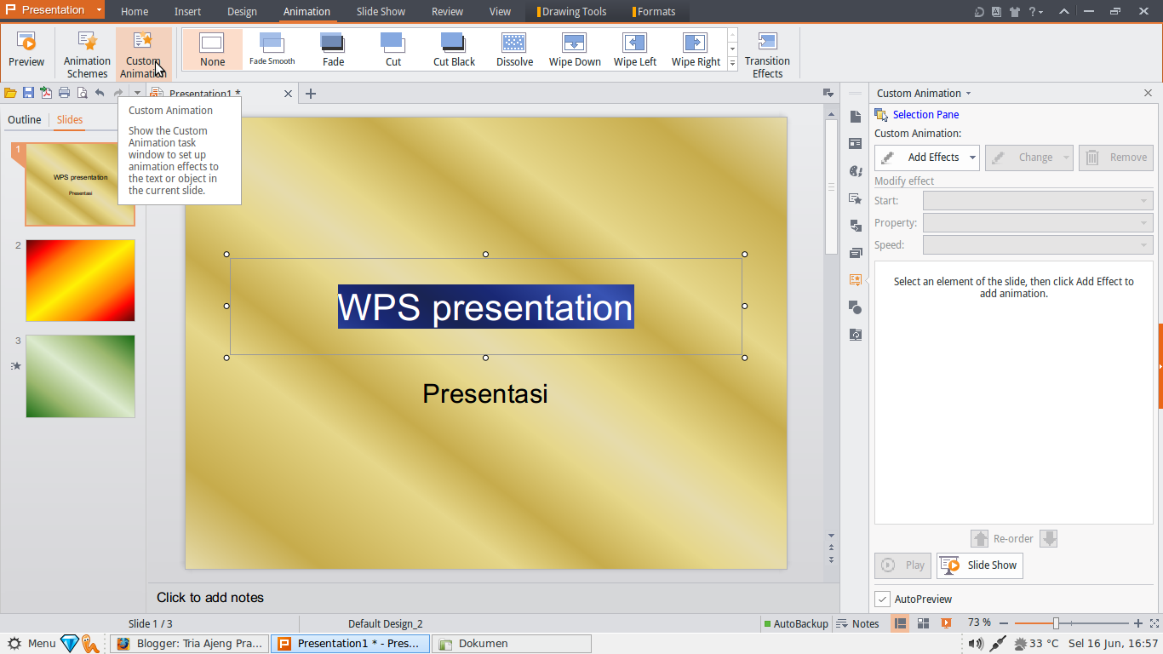Select slide 3 thumbnail in slide panel

[x=80, y=376]
